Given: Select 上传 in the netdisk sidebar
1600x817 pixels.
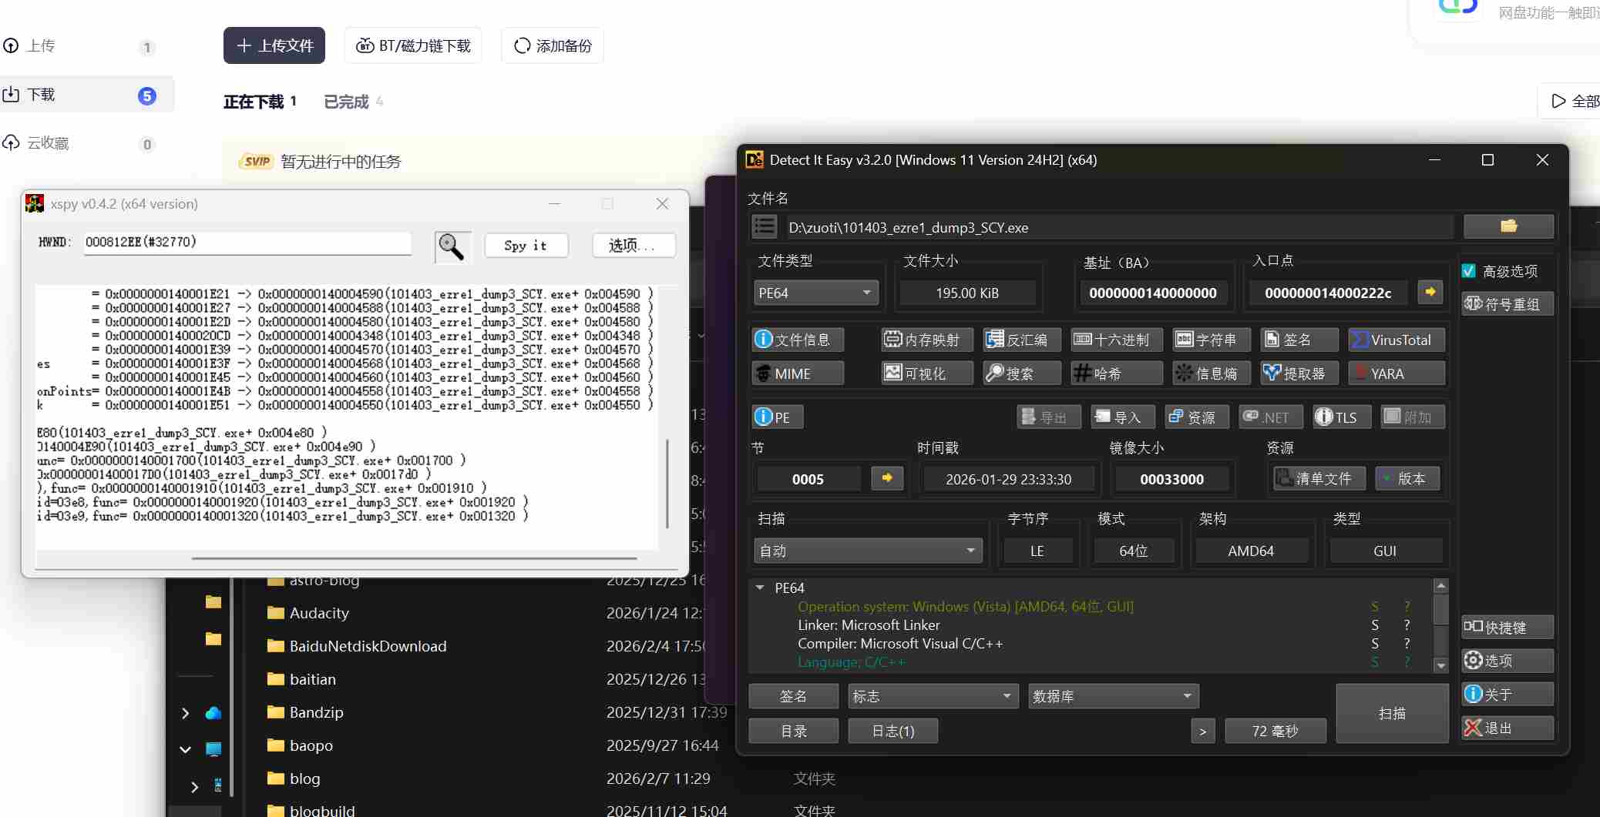Looking at the screenshot, I should 86,46.
